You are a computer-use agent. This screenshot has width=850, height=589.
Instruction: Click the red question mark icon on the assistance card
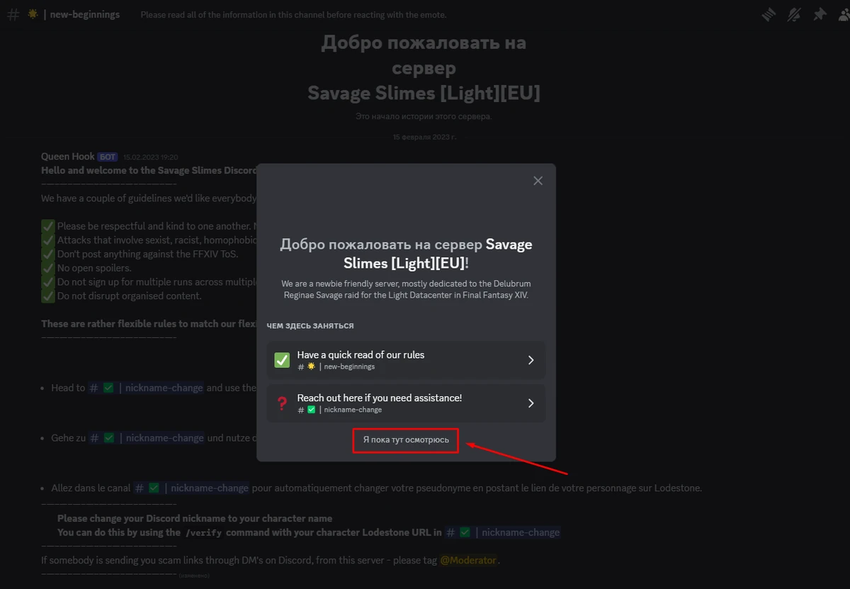pos(281,403)
